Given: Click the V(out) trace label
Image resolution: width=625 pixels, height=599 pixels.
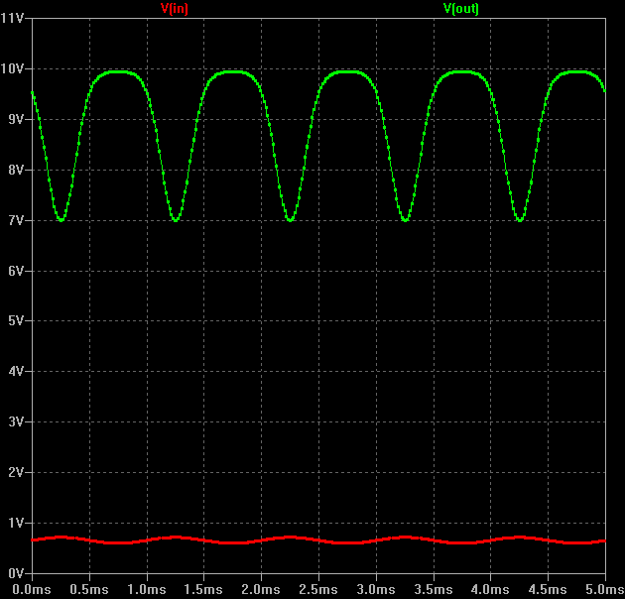Looking at the screenshot, I should pyautogui.click(x=461, y=8).
